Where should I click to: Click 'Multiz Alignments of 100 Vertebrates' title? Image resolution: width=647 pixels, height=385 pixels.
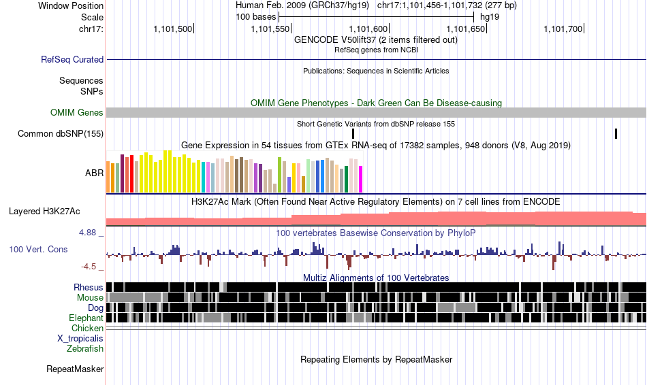click(x=376, y=278)
